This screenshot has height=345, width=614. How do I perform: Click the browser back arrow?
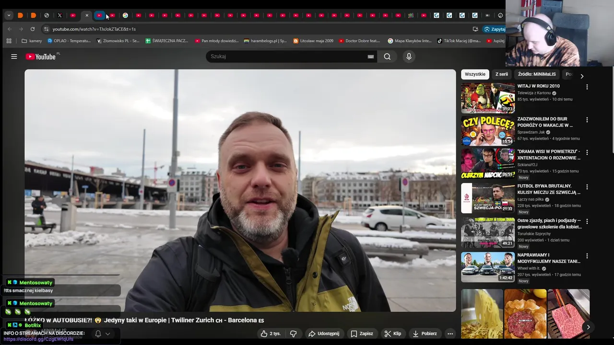pyautogui.click(x=10, y=29)
